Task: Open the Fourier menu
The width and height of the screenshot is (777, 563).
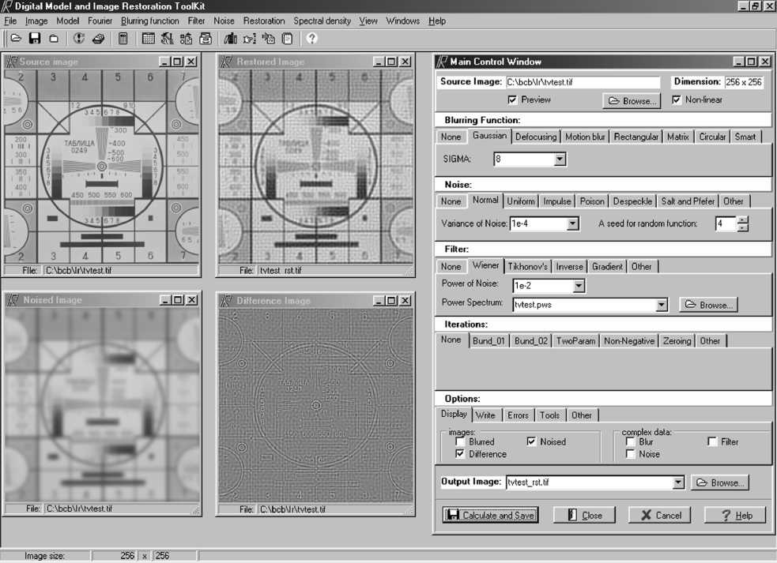Action: 100,21
